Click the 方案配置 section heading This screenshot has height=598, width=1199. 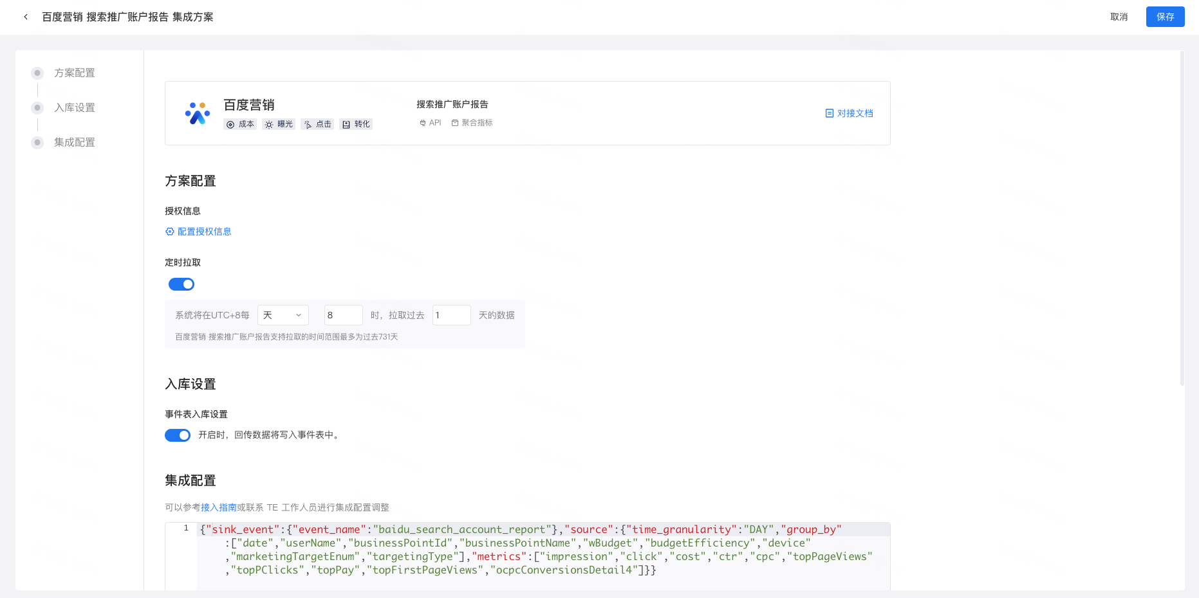pos(191,181)
